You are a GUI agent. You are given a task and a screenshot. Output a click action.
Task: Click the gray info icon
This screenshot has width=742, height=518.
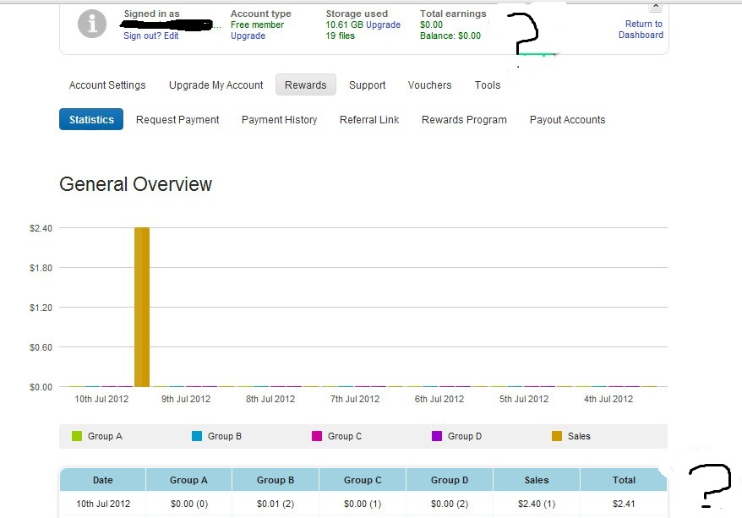click(x=92, y=24)
